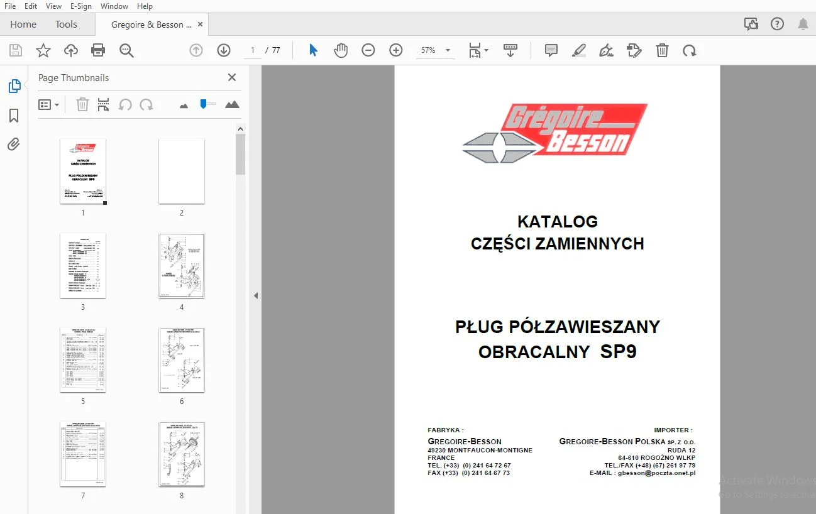The image size is (816, 514).
Task: Activate the Hand pan tool
Action: click(341, 50)
